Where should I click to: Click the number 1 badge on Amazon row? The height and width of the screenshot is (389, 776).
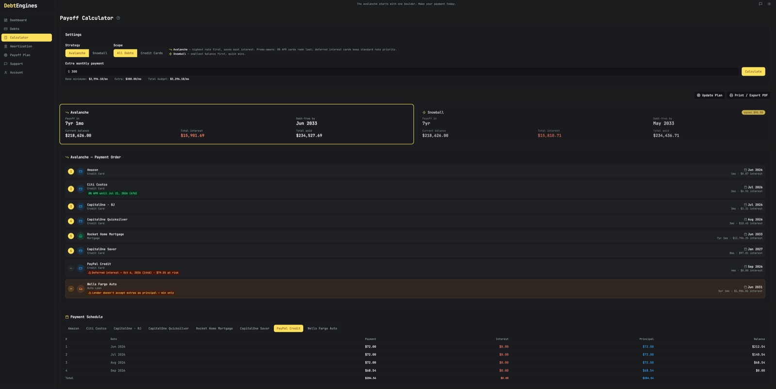point(71,171)
